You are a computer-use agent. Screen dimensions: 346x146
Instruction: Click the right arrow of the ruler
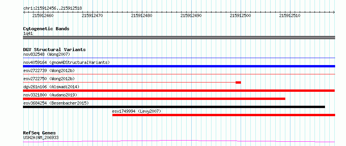click(334, 12)
